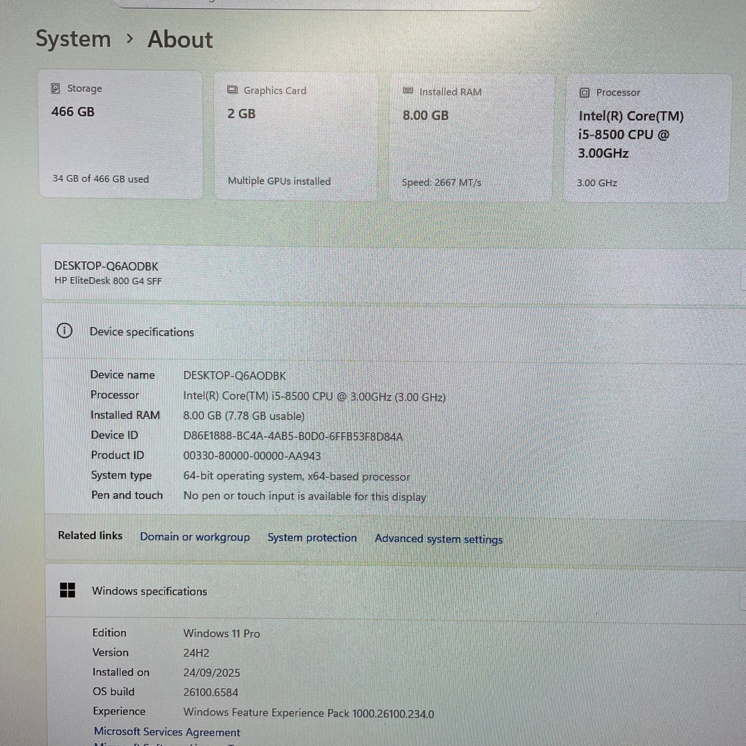
Task: Click the Windows logo beside Windows specifications
Action: tap(67, 591)
